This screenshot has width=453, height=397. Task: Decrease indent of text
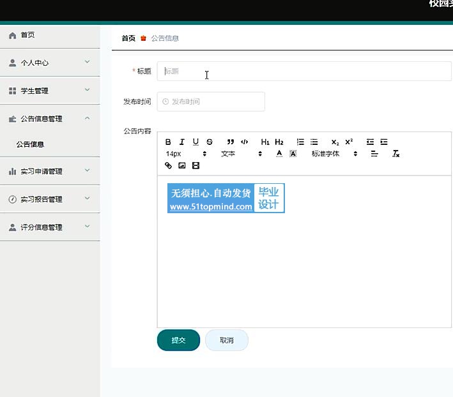point(370,142)
